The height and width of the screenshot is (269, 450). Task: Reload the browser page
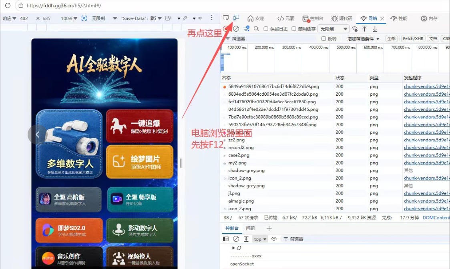(8, 6)
